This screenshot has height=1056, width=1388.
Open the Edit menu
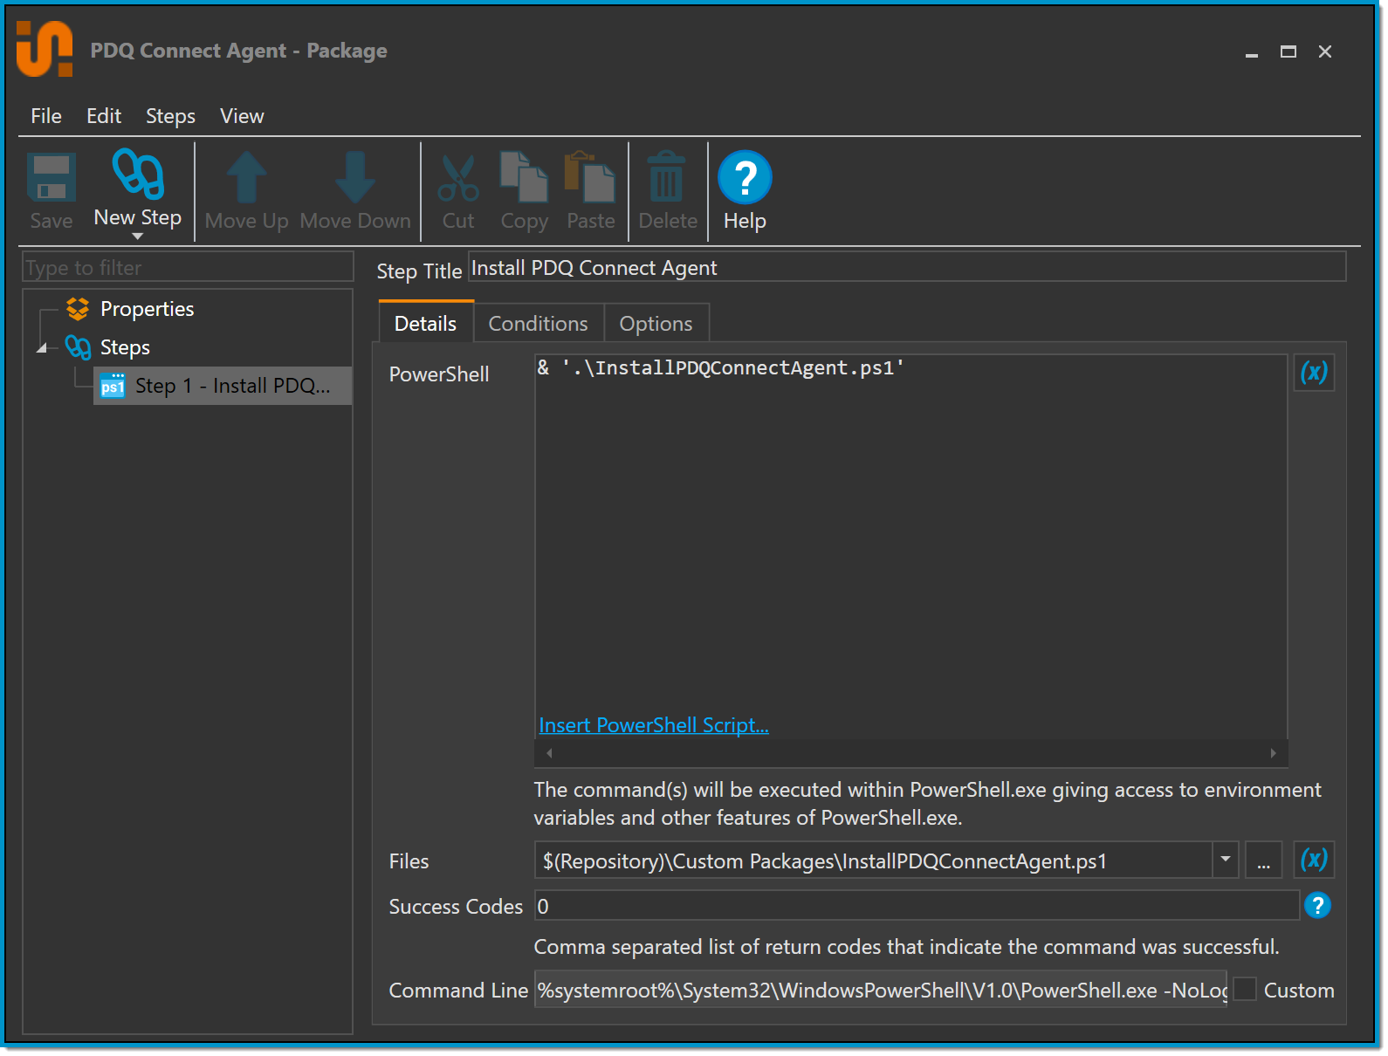coord(104,116)
